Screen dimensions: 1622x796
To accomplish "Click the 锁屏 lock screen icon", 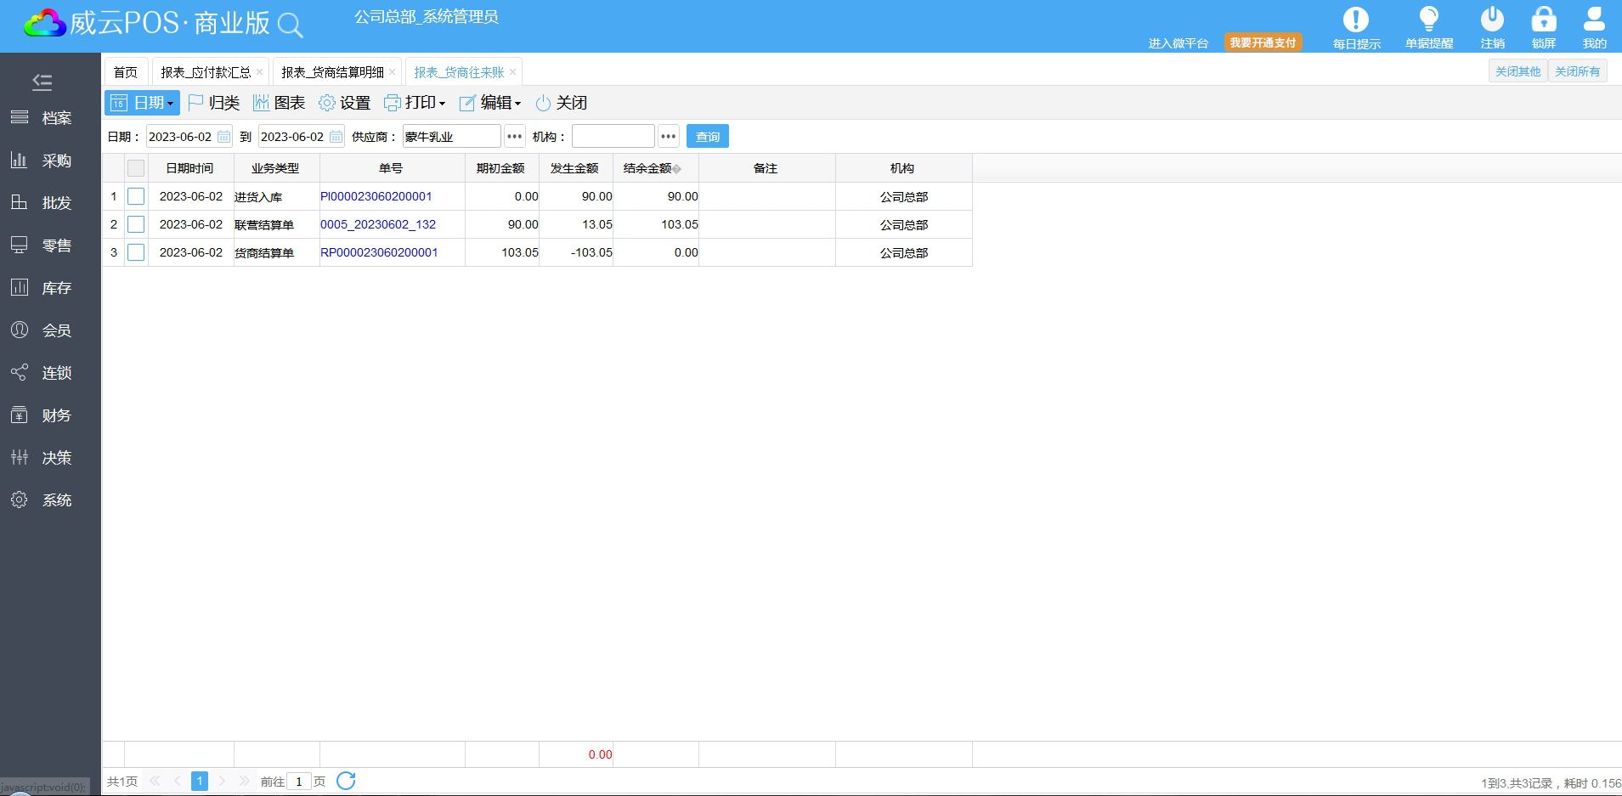I will [1543, 20].
